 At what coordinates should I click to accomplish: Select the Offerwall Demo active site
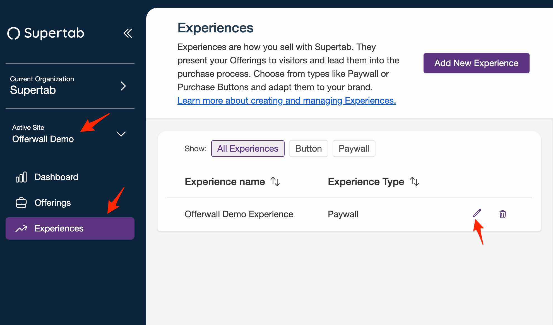[43, 139]
